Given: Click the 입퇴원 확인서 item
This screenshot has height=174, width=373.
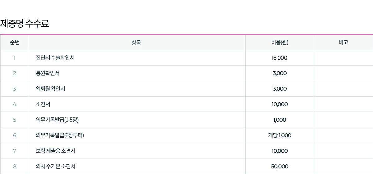Looking at the screenshot, I should click(51, 89).
